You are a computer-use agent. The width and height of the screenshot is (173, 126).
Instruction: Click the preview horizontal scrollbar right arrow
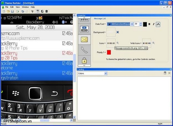[x=71, y=120]
